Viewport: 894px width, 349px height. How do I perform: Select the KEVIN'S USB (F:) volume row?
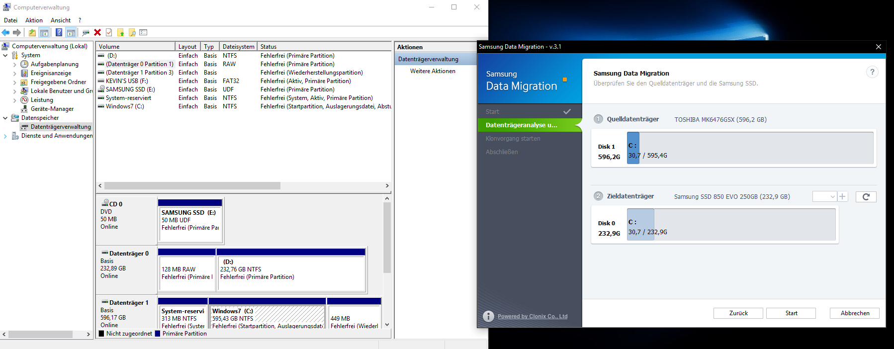[244, 81]
